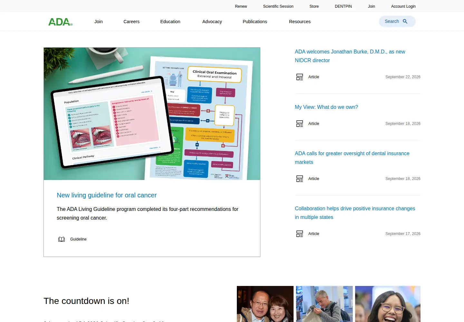Click article icon under Collaboration headline
The image size is (464, 322).
pyautogui.click(x=300, y=234)
